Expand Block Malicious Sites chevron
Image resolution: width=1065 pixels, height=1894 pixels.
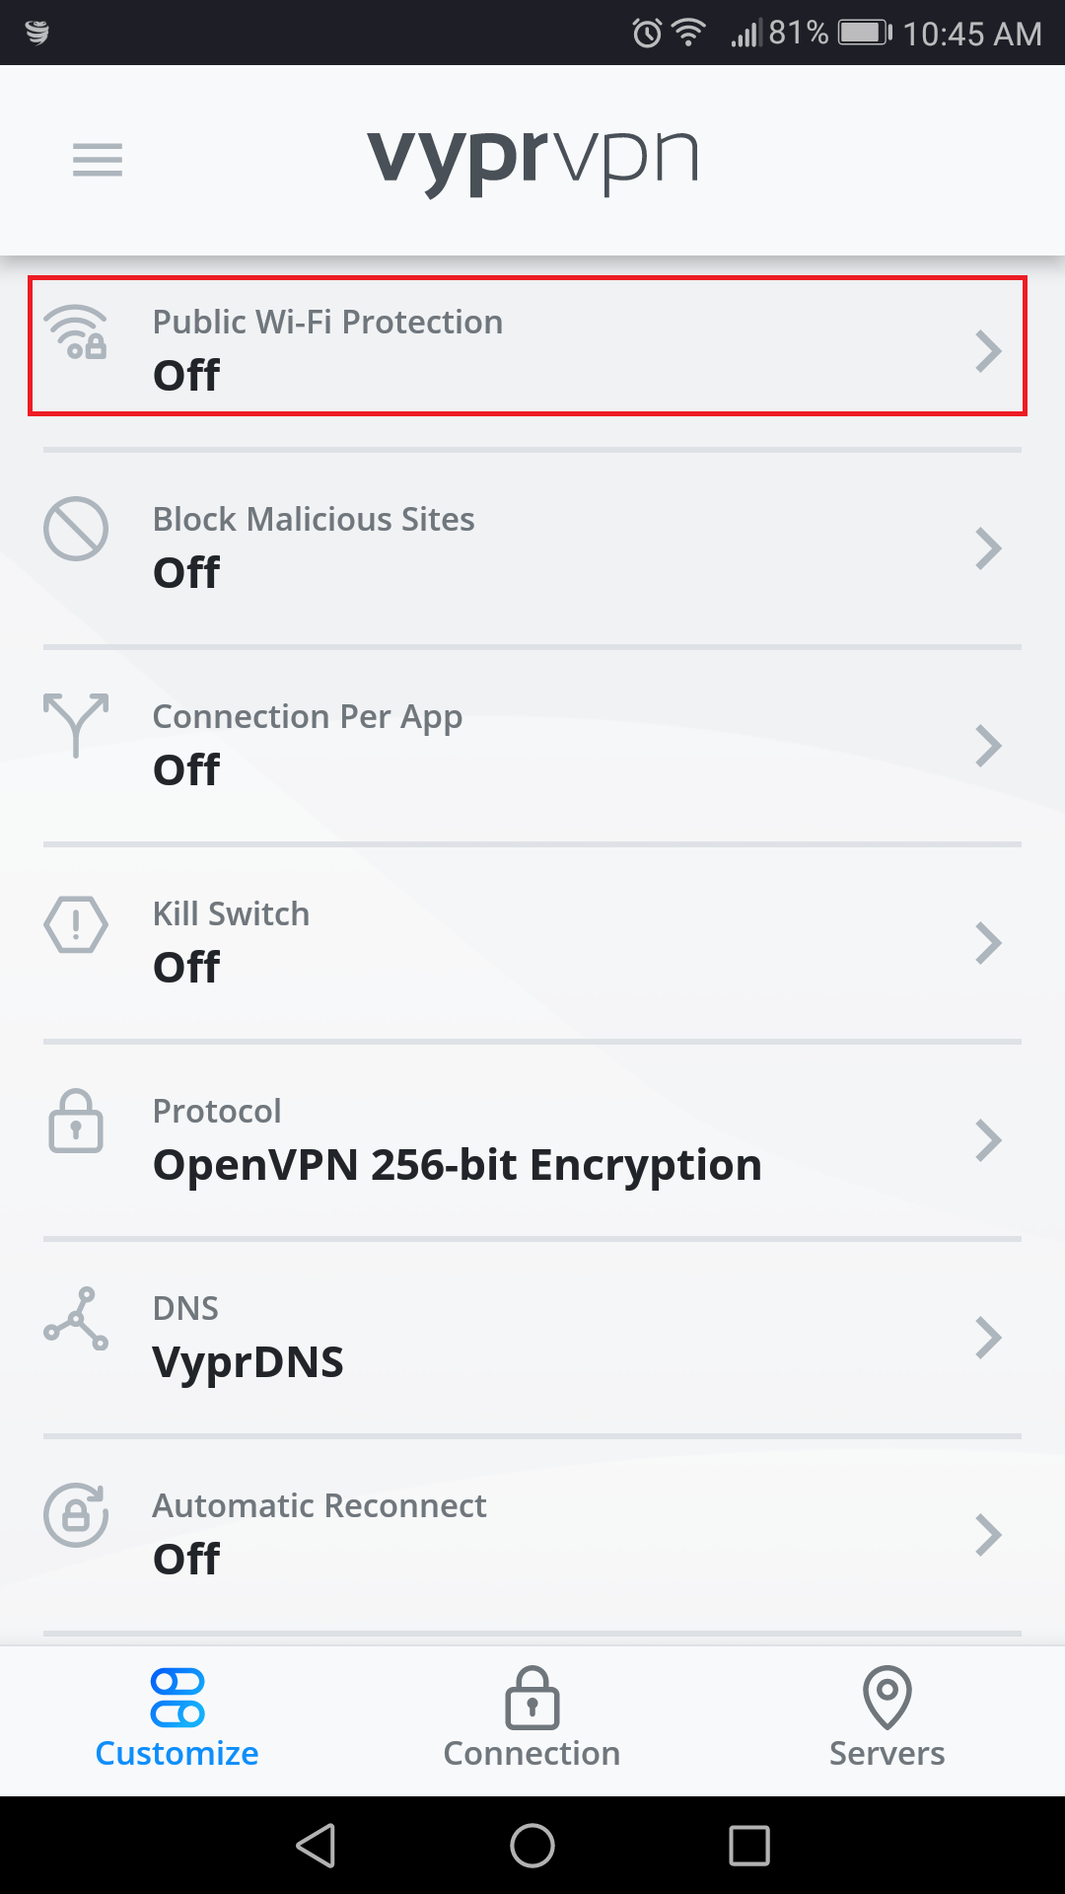[x=988, y=548]
